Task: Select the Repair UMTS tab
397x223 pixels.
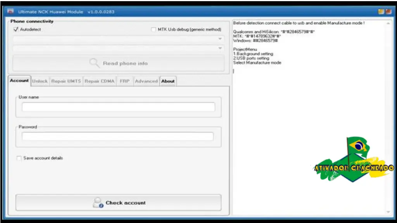Action: tap(66, 81)
